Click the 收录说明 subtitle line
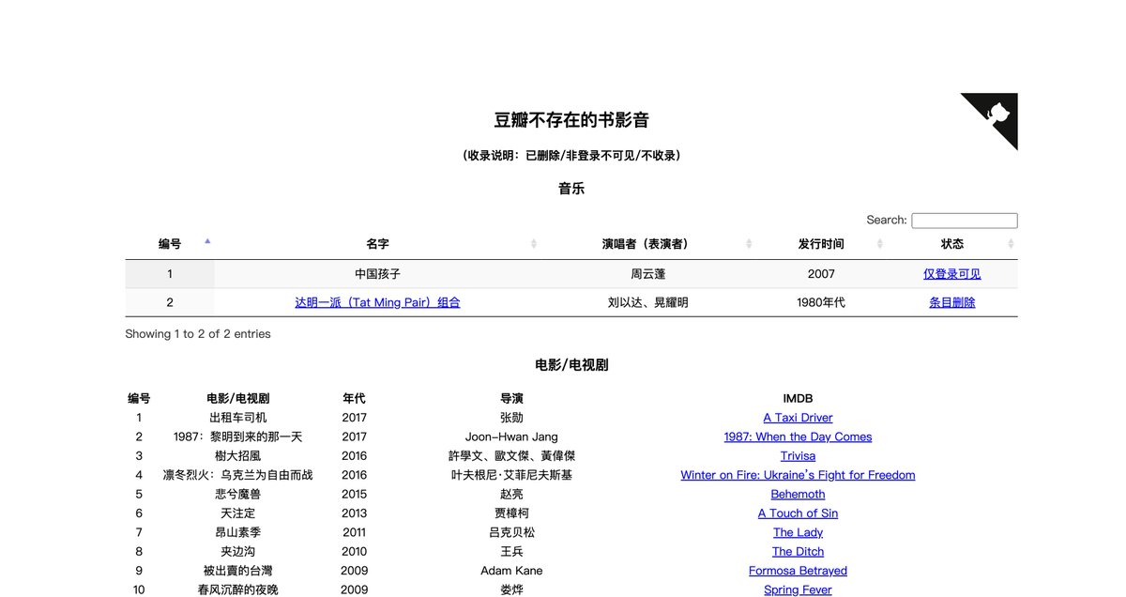The width and height of the screenshot is (1126, 597). [x=571, y=156]
